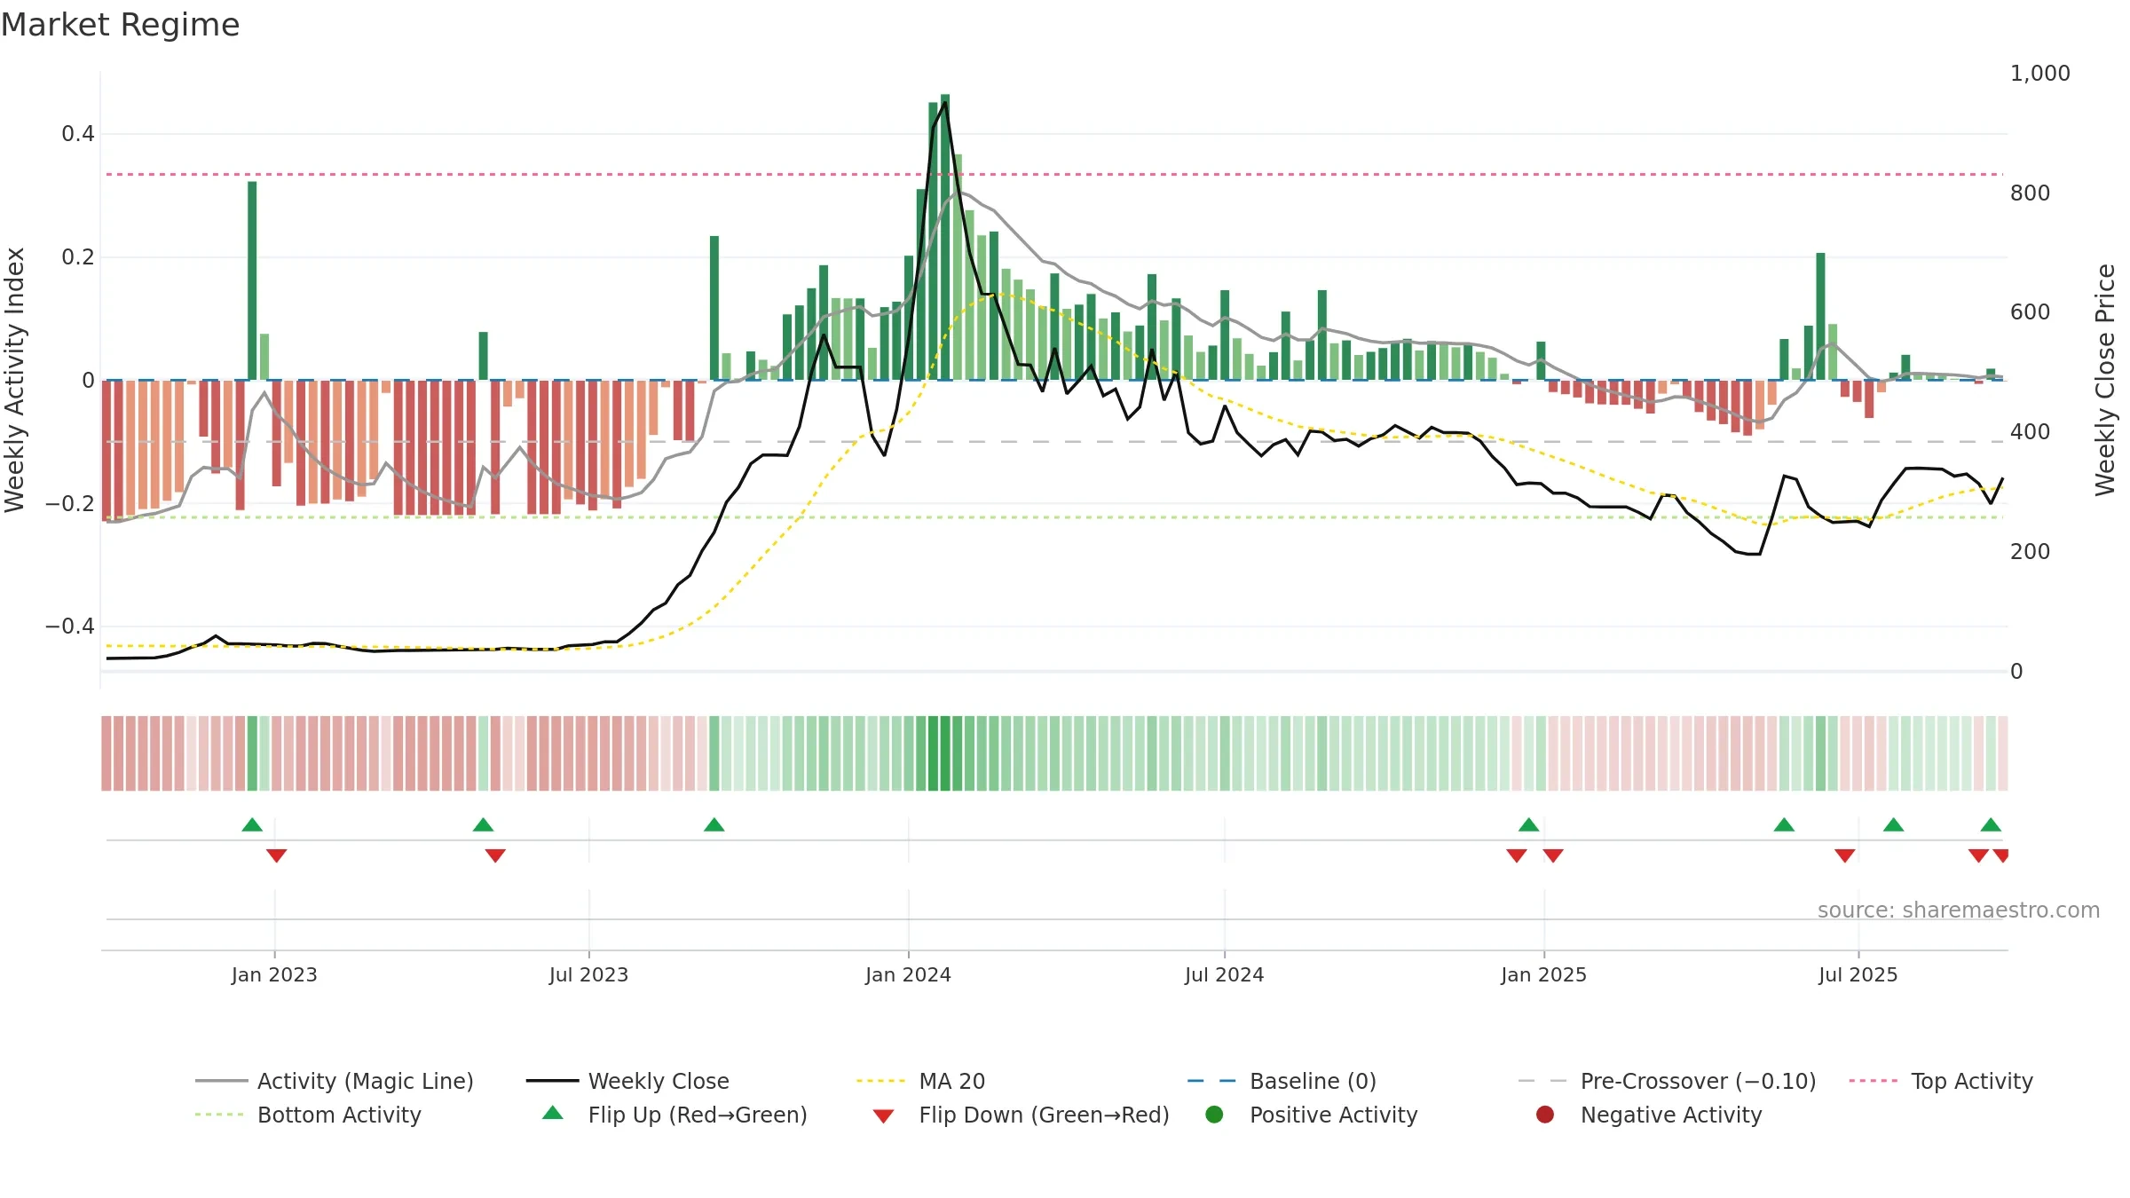The height and width of the screenshot is (1198, 2130).
Task: Click the green regime strip cell before Jan 2023
Action: click(x=252, y=753)
